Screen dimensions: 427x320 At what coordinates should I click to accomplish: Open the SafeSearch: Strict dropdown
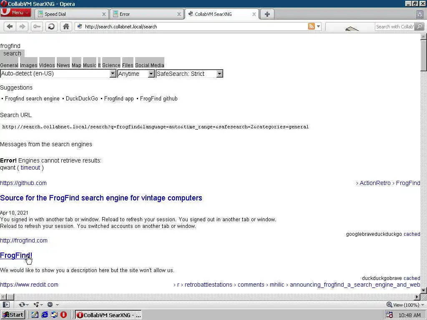click(x=189, y=74)
